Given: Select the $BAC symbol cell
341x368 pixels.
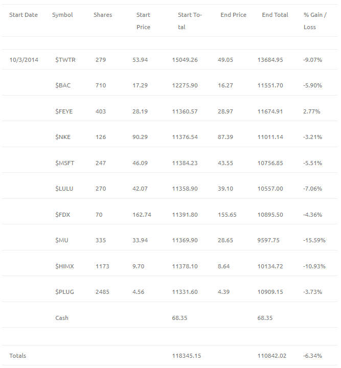Looking at the screenshot, I should pyautogui.click(x=63, y=85).
